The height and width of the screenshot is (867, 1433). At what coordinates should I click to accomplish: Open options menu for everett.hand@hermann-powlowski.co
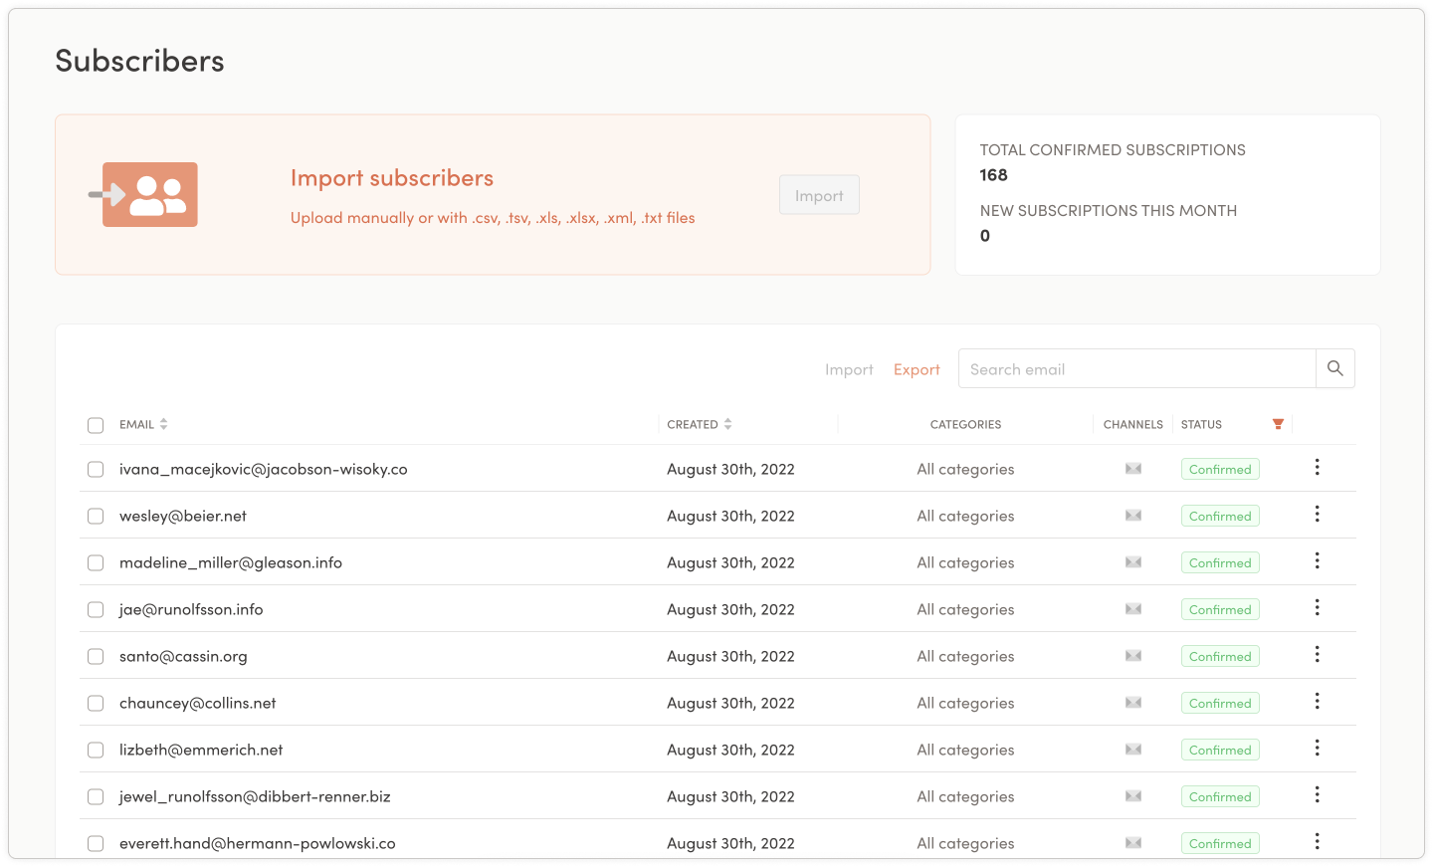point(1317,841)
